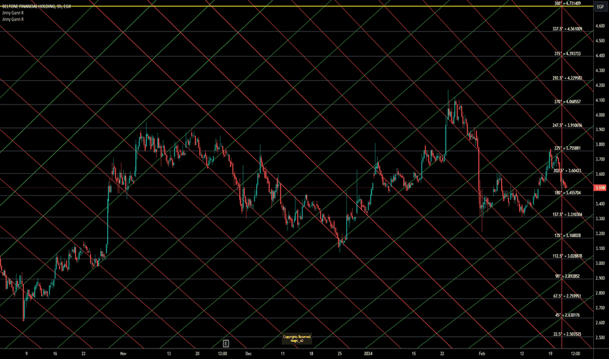The image size is (609, 359).
Task: Click the 16 date label on time axis
Action: [x=55, y=354]
